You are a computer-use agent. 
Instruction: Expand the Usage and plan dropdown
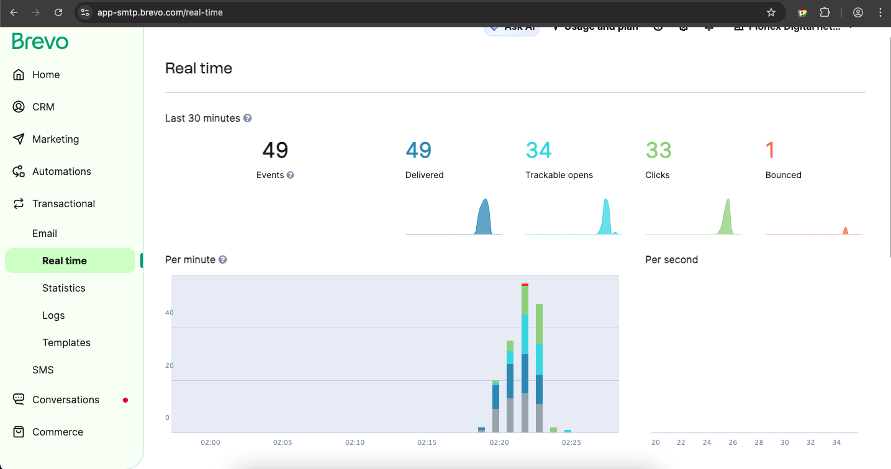[x=595, y=26]
